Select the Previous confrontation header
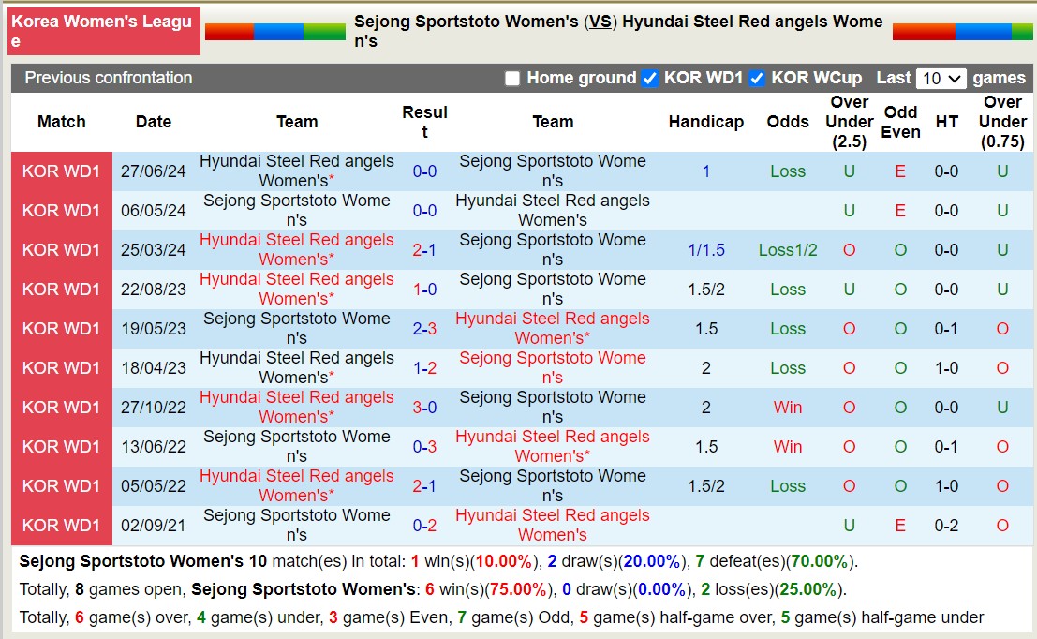 click(106, 79)
